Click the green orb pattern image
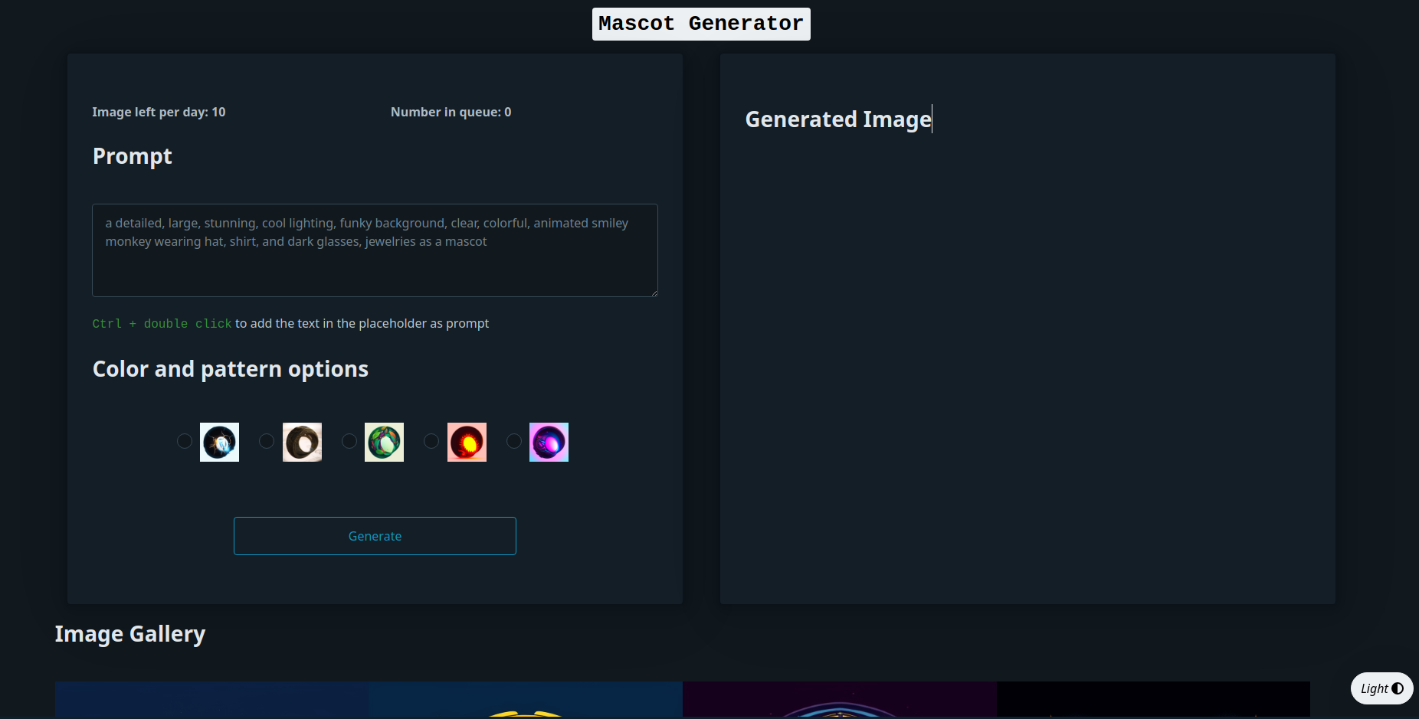This screenshot has height=719, width=1419. pyautogui.click(x=384, y=442)
